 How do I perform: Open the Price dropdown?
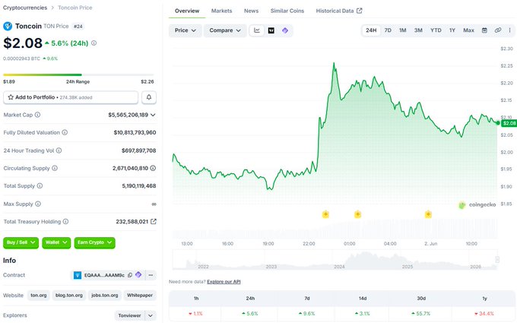click(186, 30)
